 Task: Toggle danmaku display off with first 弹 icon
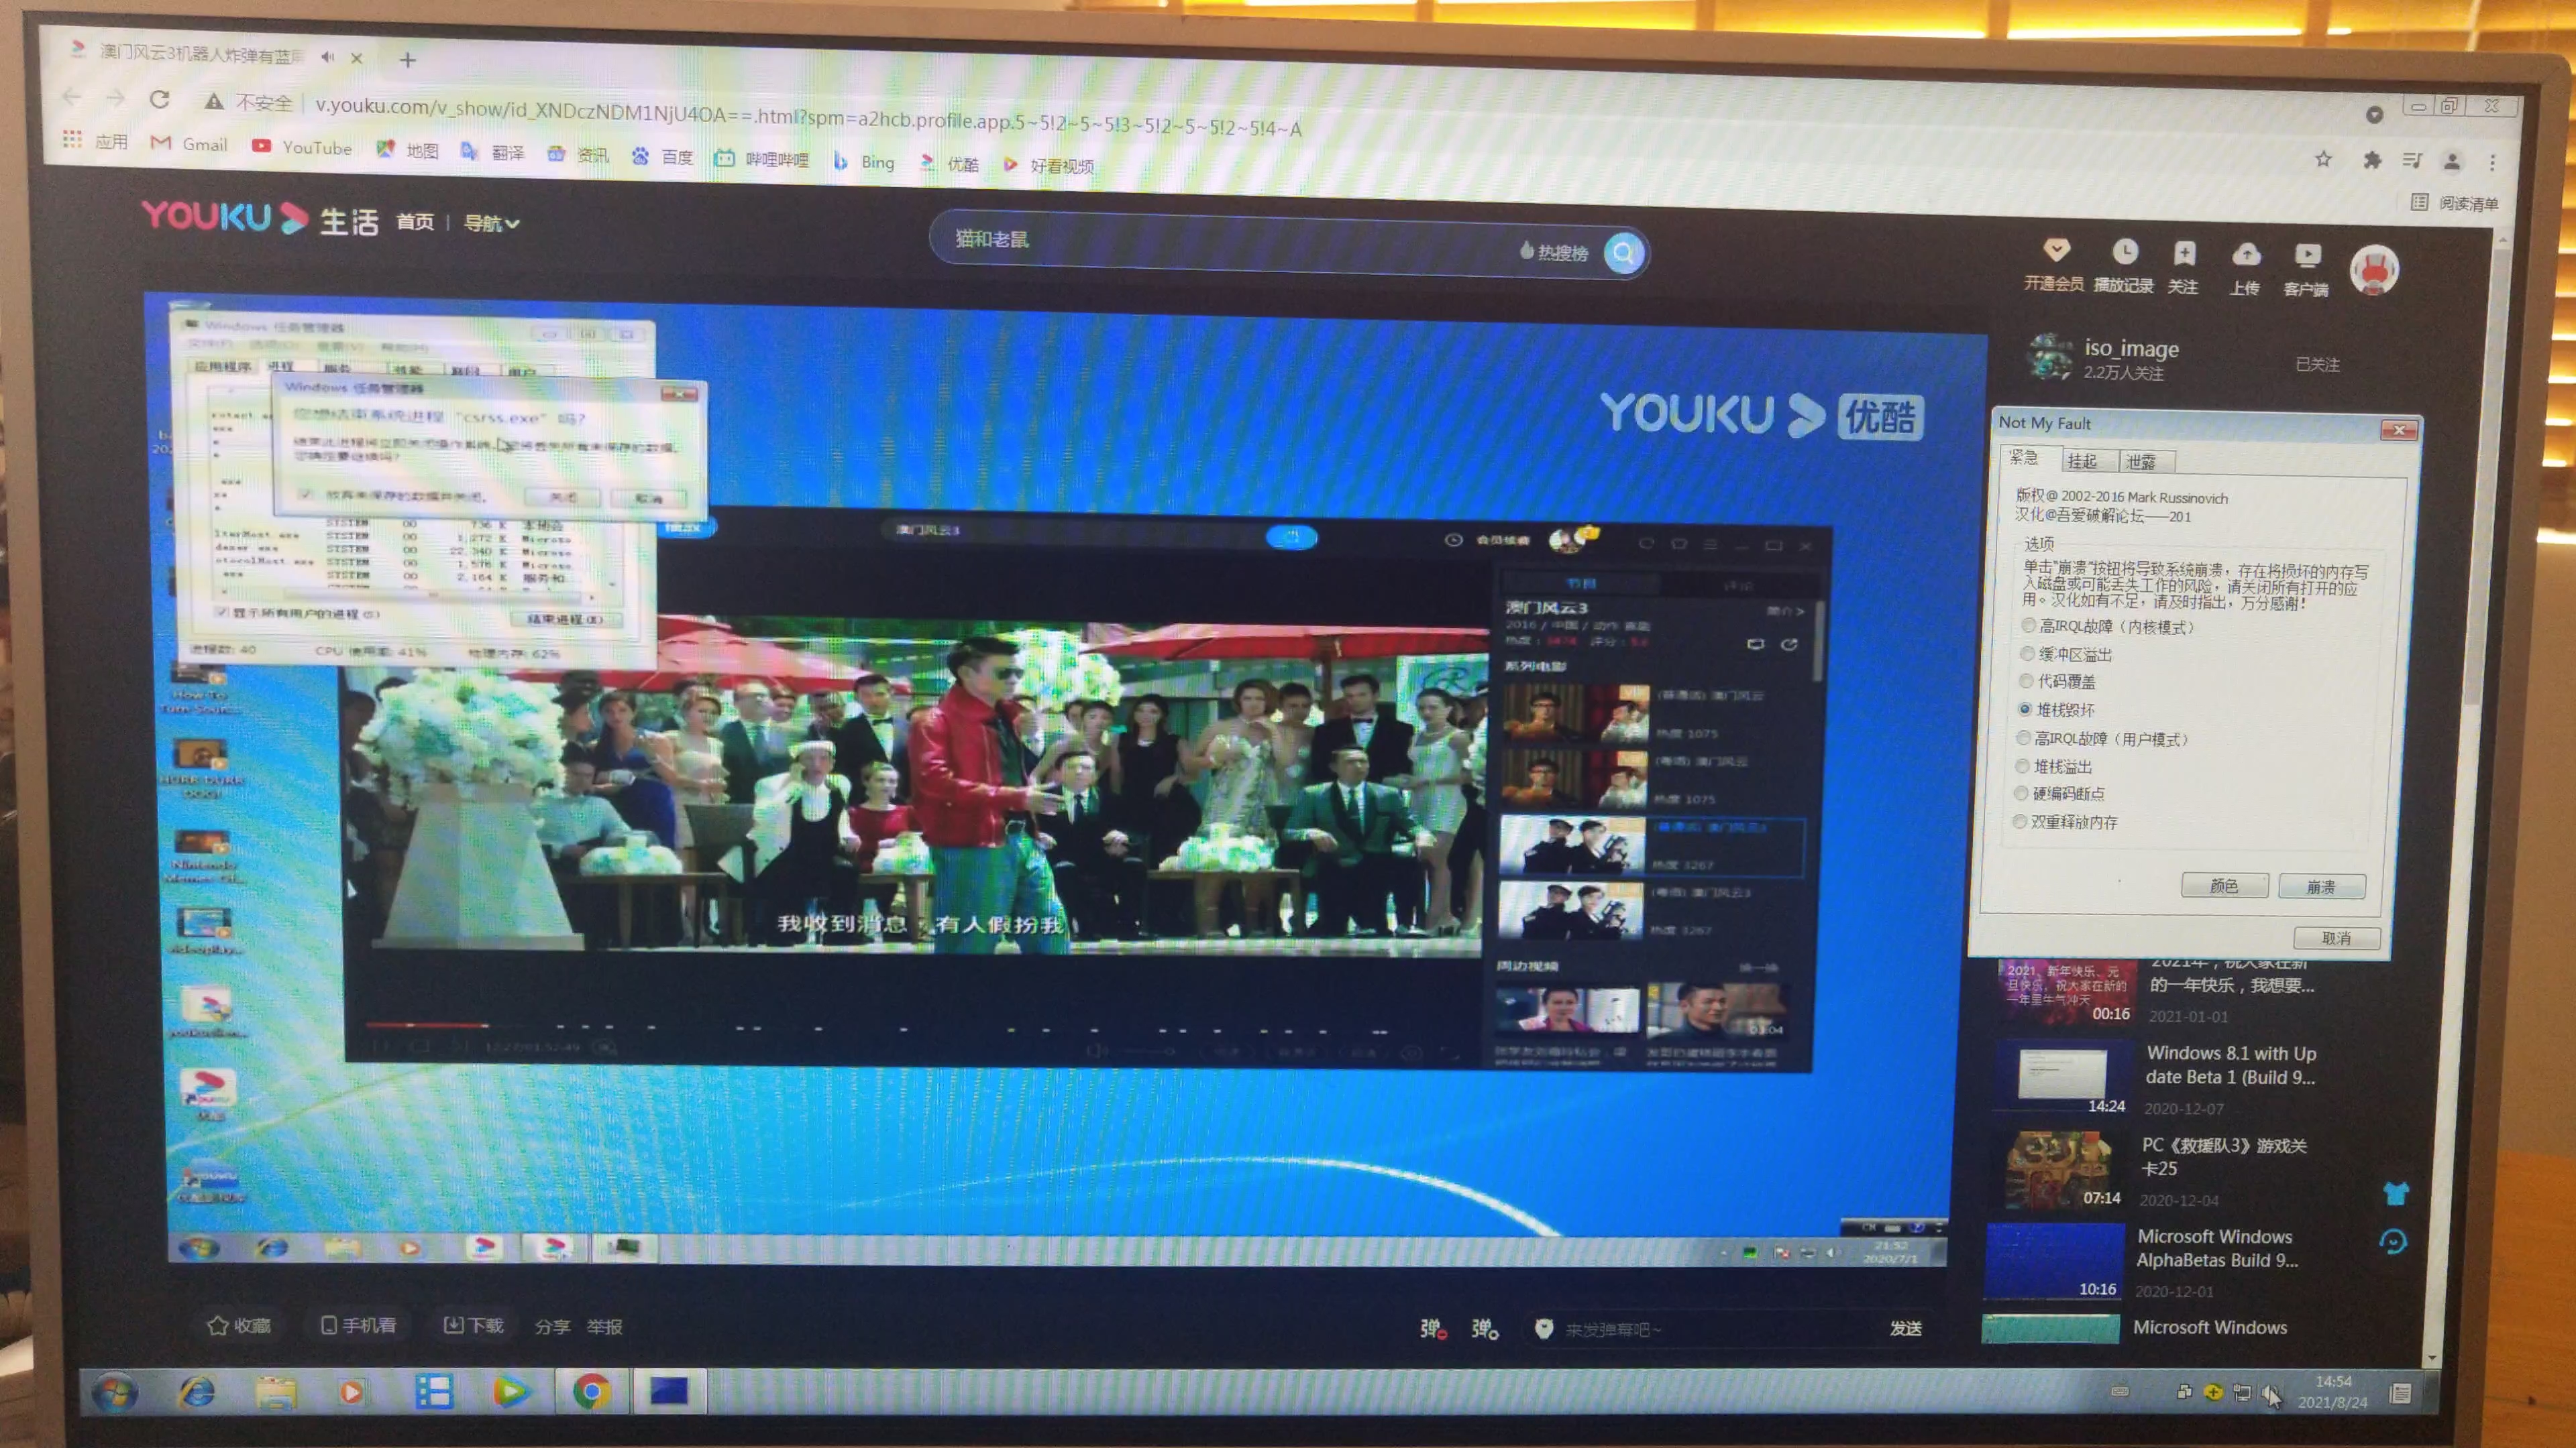click(x=1433, y=1328)
